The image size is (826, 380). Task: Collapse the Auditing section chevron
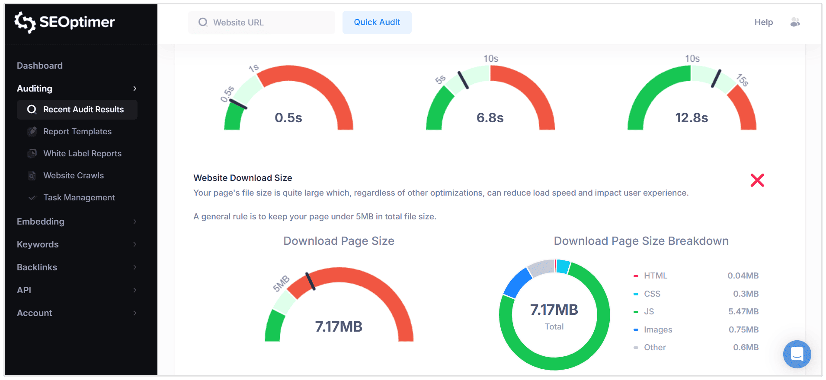pos(135,89)
